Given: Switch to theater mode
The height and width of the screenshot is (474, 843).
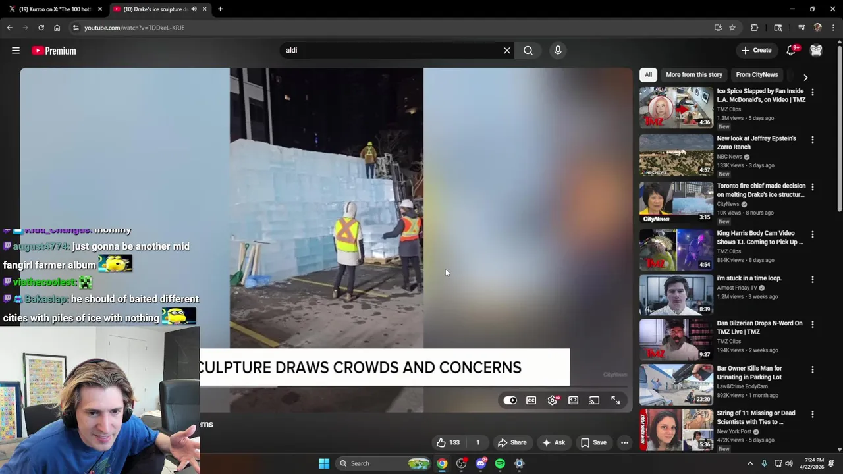Looking at the screenshot, I should pos(574,400).
